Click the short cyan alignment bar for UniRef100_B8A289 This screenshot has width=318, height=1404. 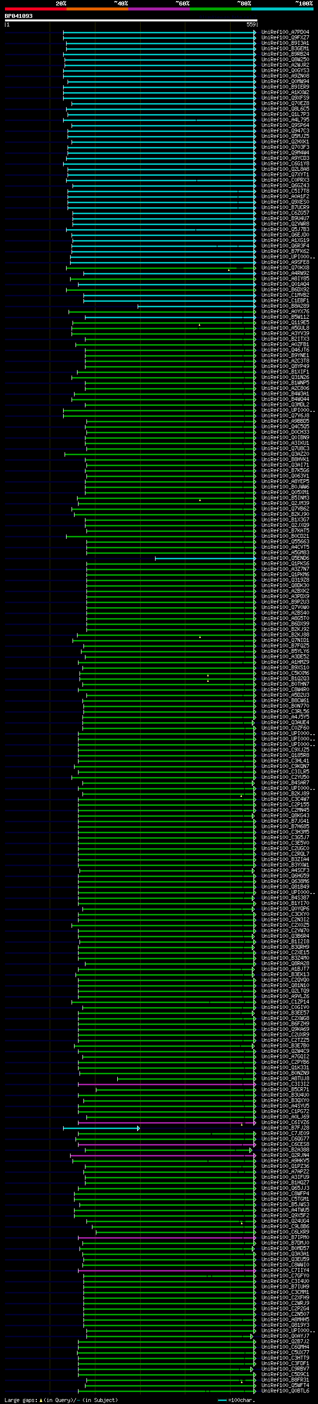(x=197, y=306)
